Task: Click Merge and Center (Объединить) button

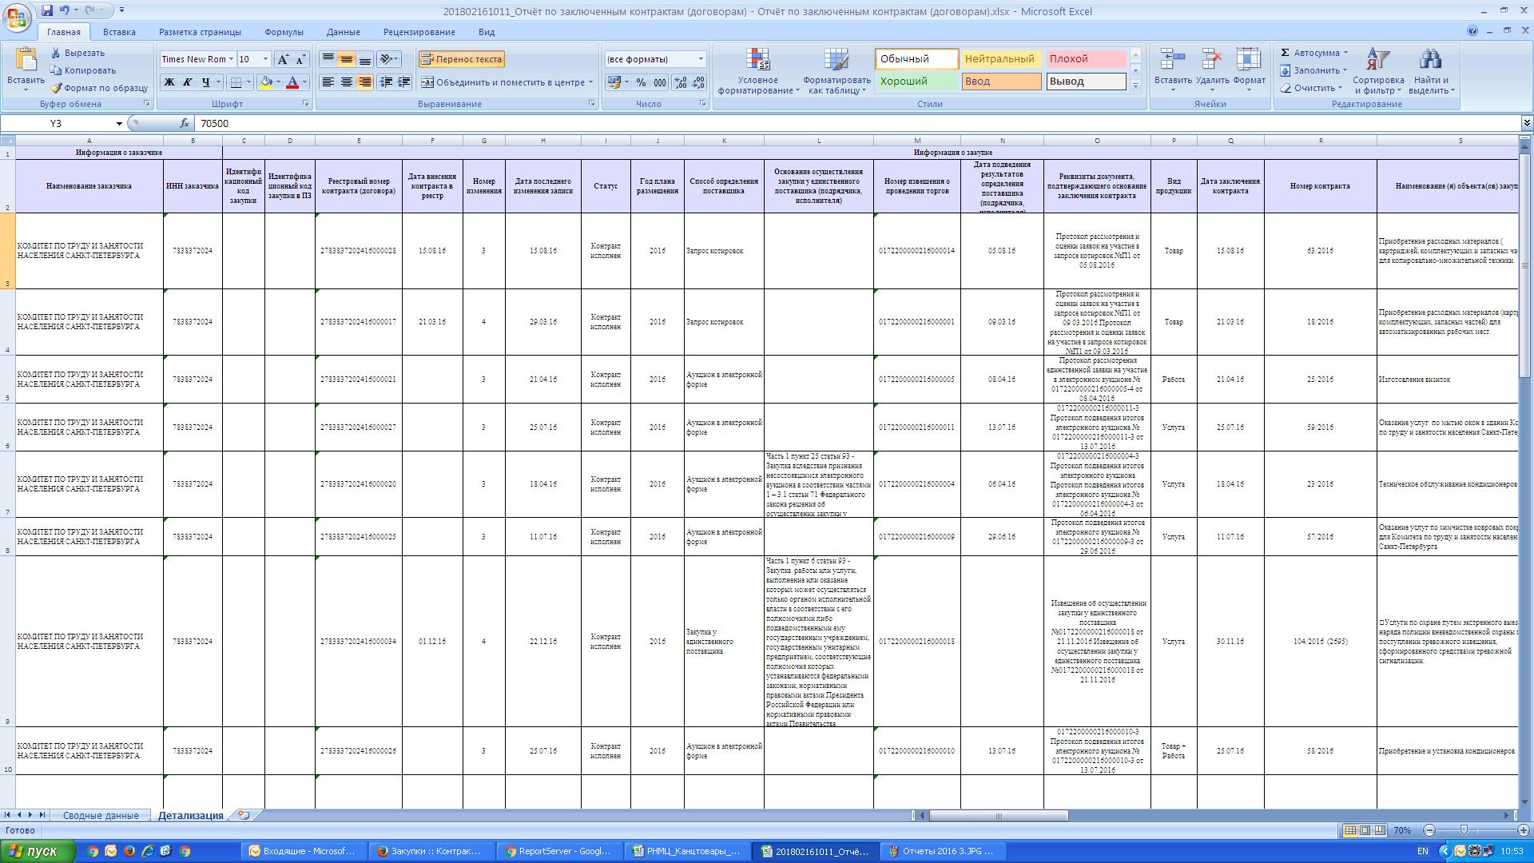Action: [504, 82]
